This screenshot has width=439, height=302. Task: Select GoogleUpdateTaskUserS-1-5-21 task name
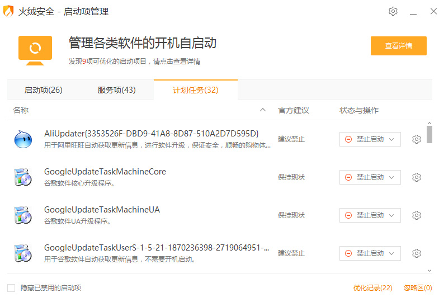(x=157, y=248)
